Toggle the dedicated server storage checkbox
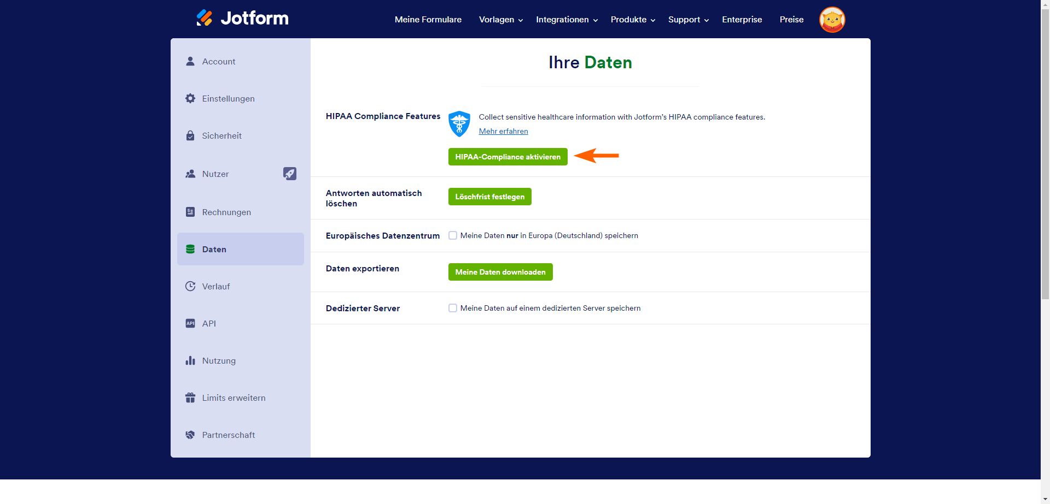 pyautogui.click(x=453, y=308)
